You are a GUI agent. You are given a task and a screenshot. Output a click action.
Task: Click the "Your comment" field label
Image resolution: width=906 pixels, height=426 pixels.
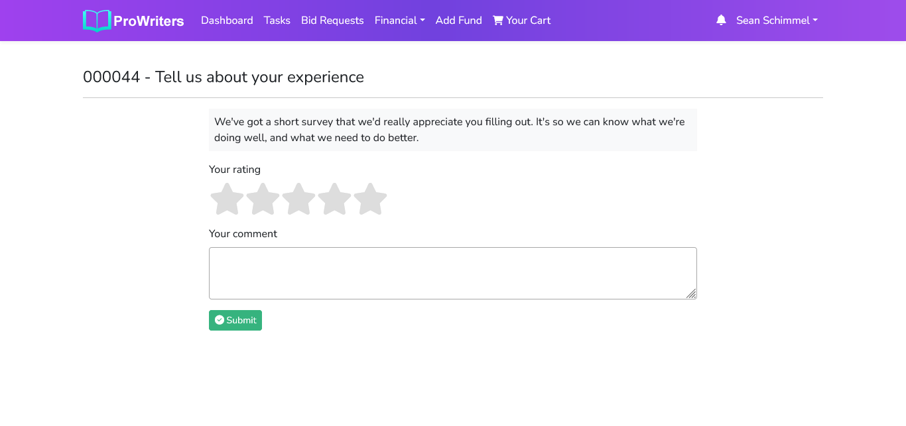click(x=243, y=234)
